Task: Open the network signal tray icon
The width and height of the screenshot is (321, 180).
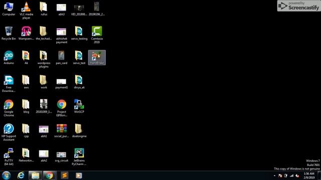Action: coord(291,175)
